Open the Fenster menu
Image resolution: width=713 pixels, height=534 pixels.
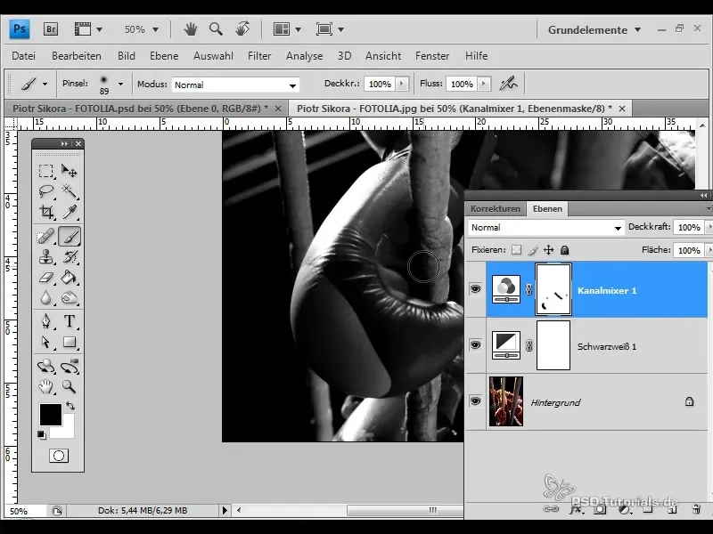(x=432, y=56)
